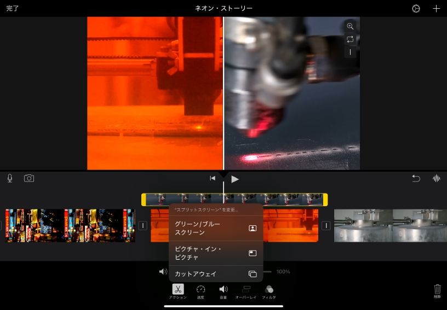This screenshot has height=310, width=447.
Task: Delete clip with 削除 trash icon
Action: click(437, 291)
